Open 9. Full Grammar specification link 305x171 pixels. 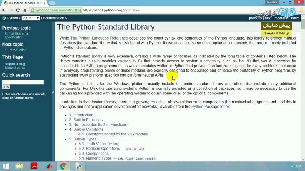17,35
